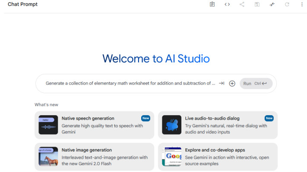The width and height of the screenshot is (307, 172).
Task: Click the Save prompt icon
Action: pyautogui.click(x=257, y=4)
